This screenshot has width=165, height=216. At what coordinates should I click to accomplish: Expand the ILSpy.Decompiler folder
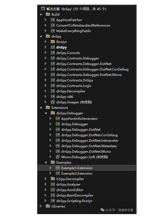(45, 179)
